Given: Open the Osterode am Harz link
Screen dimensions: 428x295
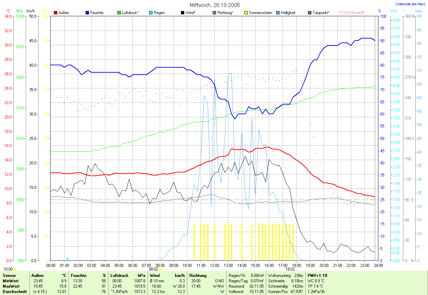Looking at the screenshot, I should coord(410,4).
